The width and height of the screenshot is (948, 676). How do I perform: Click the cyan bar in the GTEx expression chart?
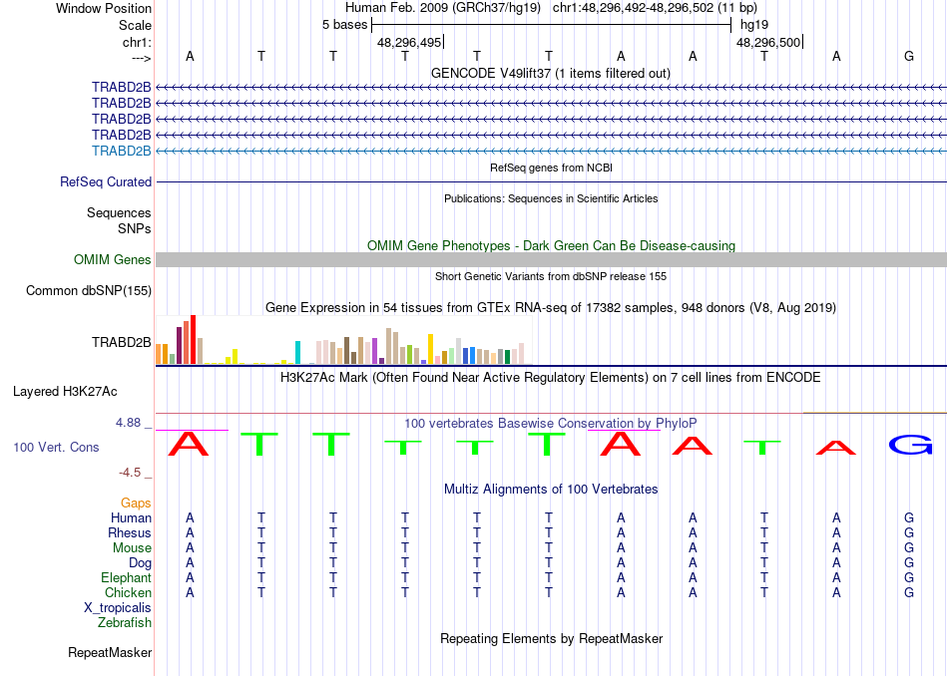(297, 352)
